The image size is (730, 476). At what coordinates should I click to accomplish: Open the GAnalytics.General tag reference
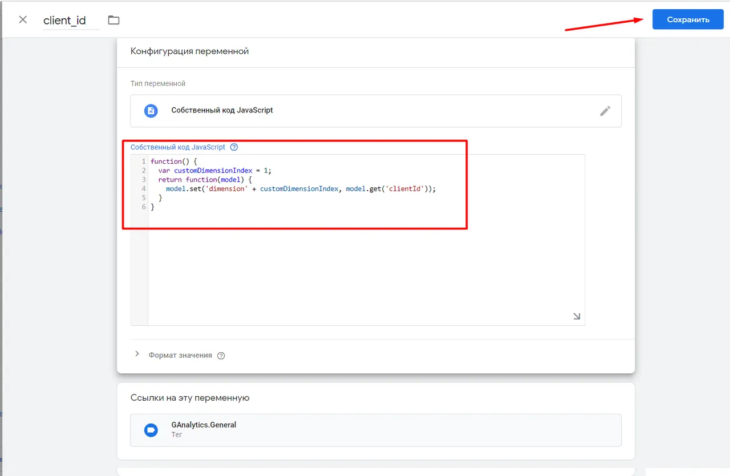[376, 430]
